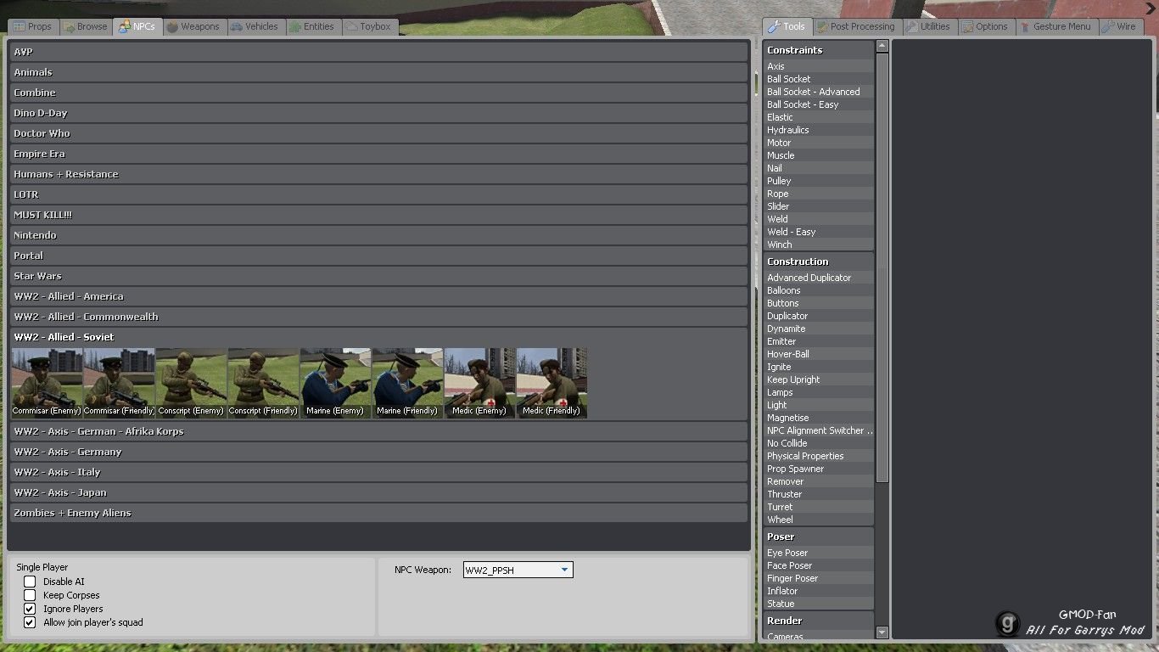Select the Rope tool

click(818, 194)
